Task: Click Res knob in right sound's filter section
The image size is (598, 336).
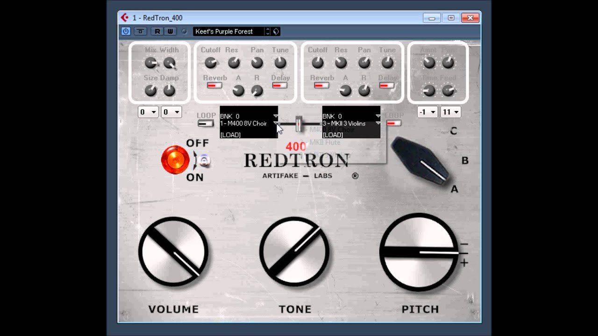Action: point(341,63)
